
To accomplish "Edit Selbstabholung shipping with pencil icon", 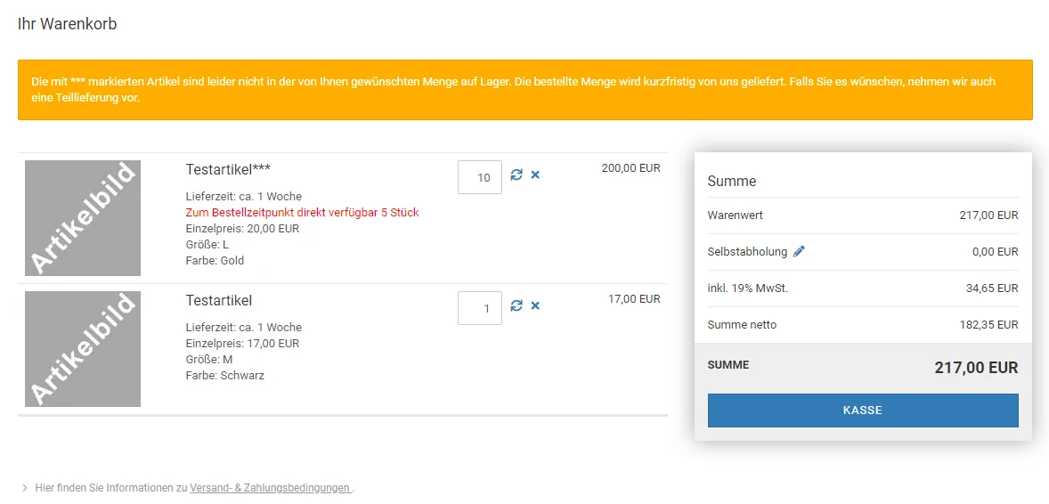I will pyautogui.click(x=799, y=252).
